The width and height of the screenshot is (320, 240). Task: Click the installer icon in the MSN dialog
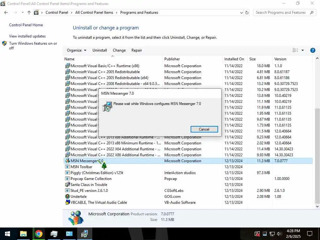[107, 106]
